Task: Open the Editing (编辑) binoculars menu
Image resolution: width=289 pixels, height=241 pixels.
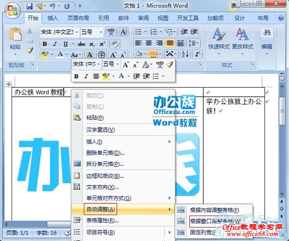Action: pos(267,41)
